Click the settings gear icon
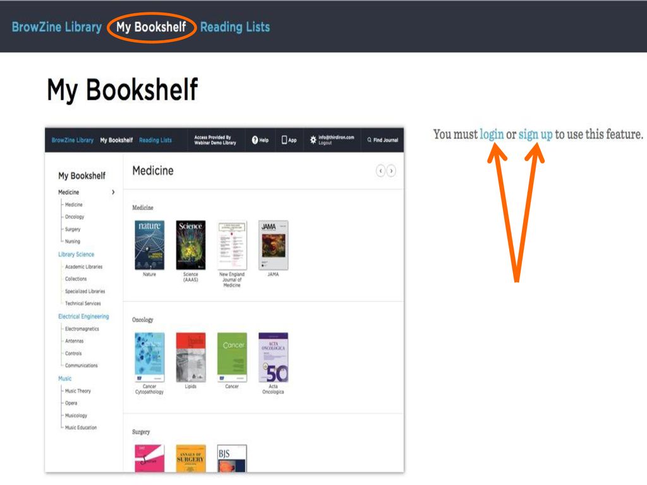The width and height of the screenshot is (647, 485). [x=313, y=140]
